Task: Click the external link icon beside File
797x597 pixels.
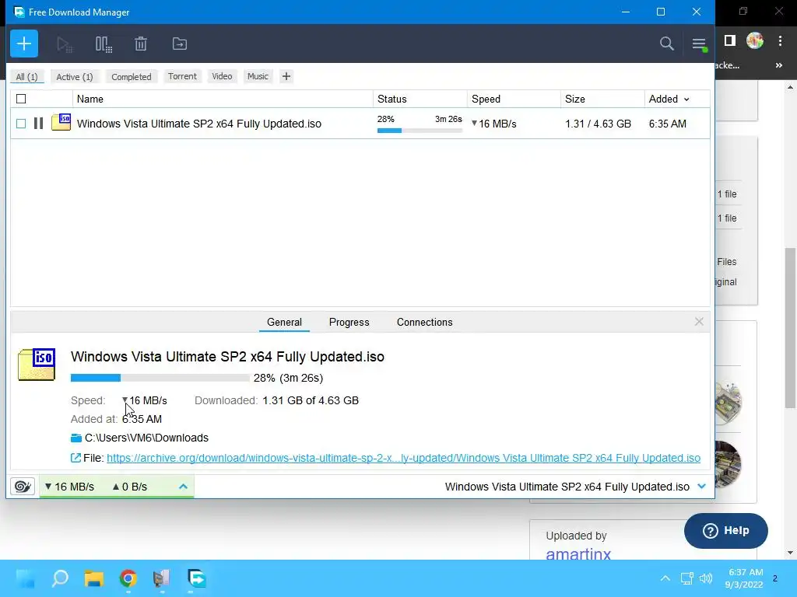Action: coord(75,458)
